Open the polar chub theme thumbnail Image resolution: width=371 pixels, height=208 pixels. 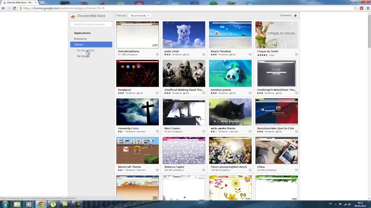click(x=184, y=35)
